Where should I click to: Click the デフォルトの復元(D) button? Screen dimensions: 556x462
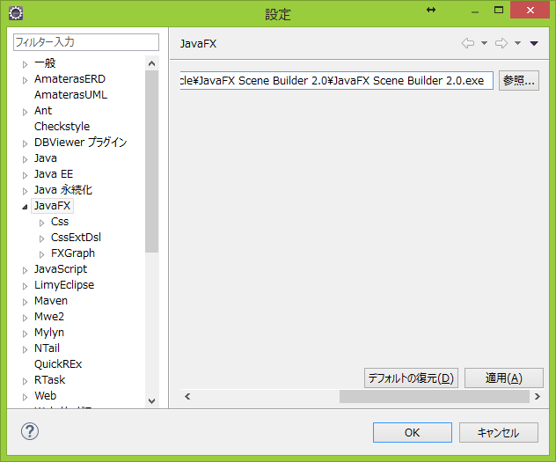click(411, 378)
